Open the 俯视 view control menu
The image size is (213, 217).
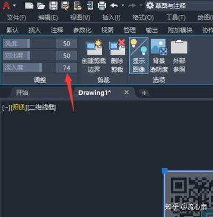click(19, 107)
